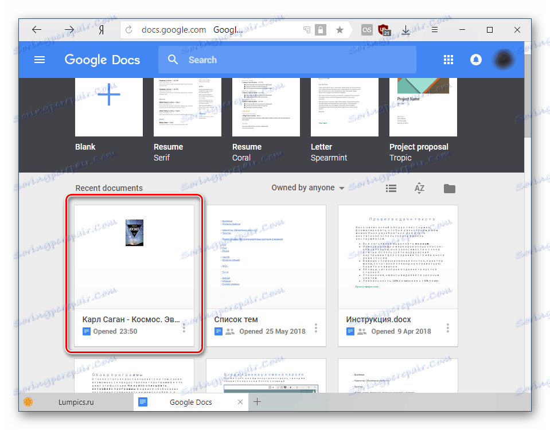Create a Blank document
The height and width of the screenshot is (430, 550).
click(x=109, y=107)
